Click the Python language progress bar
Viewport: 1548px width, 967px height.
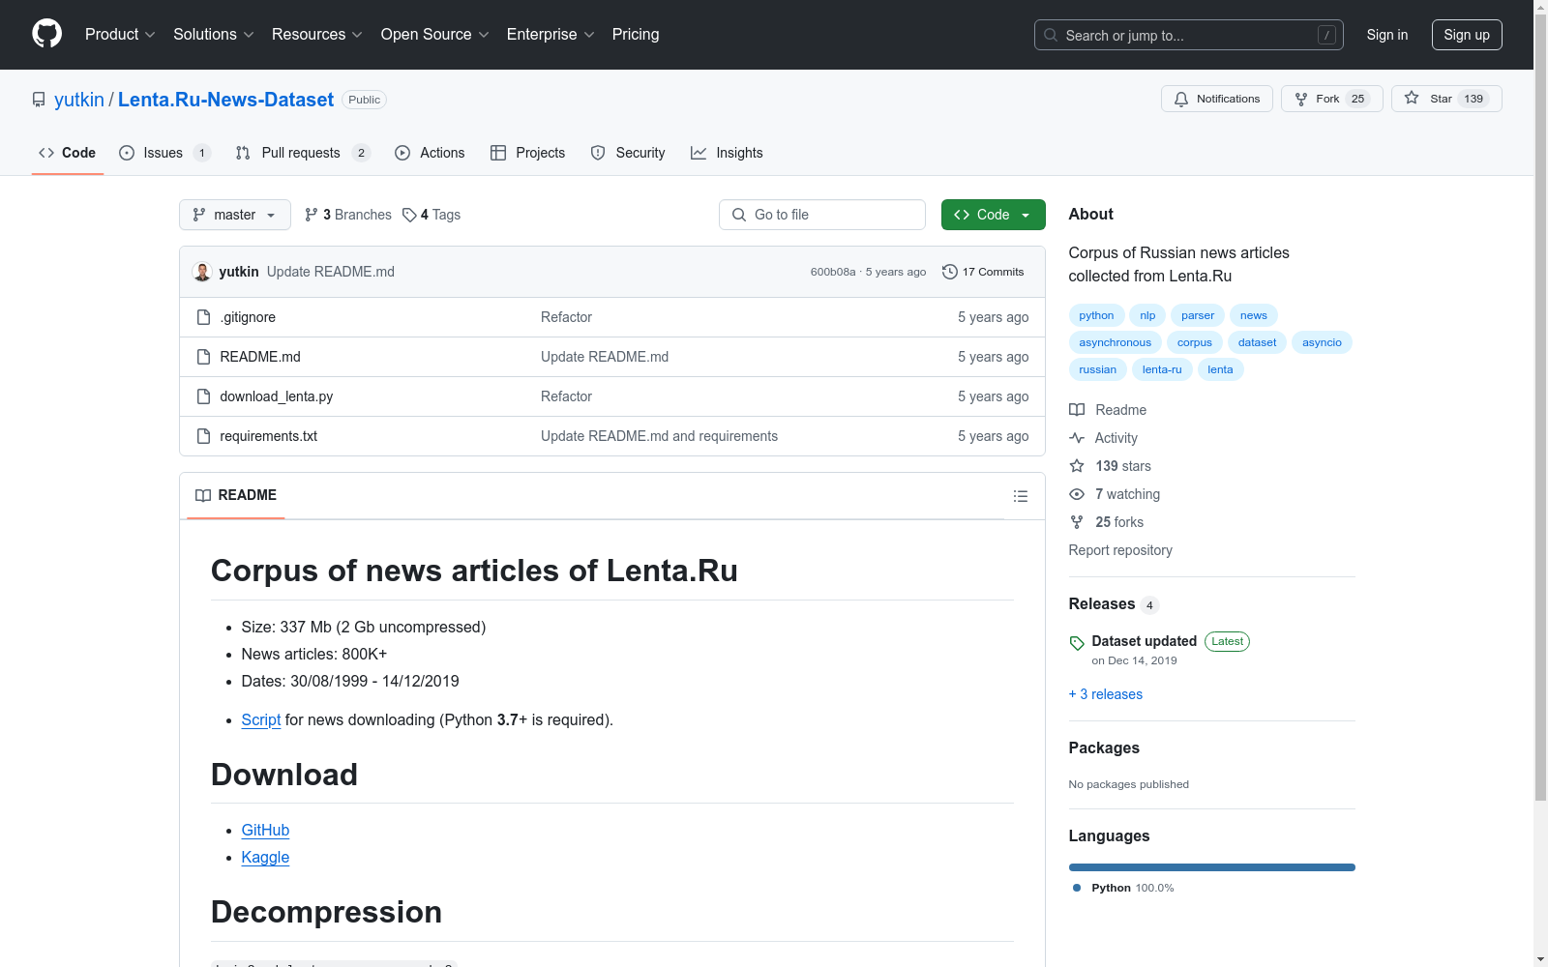(x=1212, y=867)
